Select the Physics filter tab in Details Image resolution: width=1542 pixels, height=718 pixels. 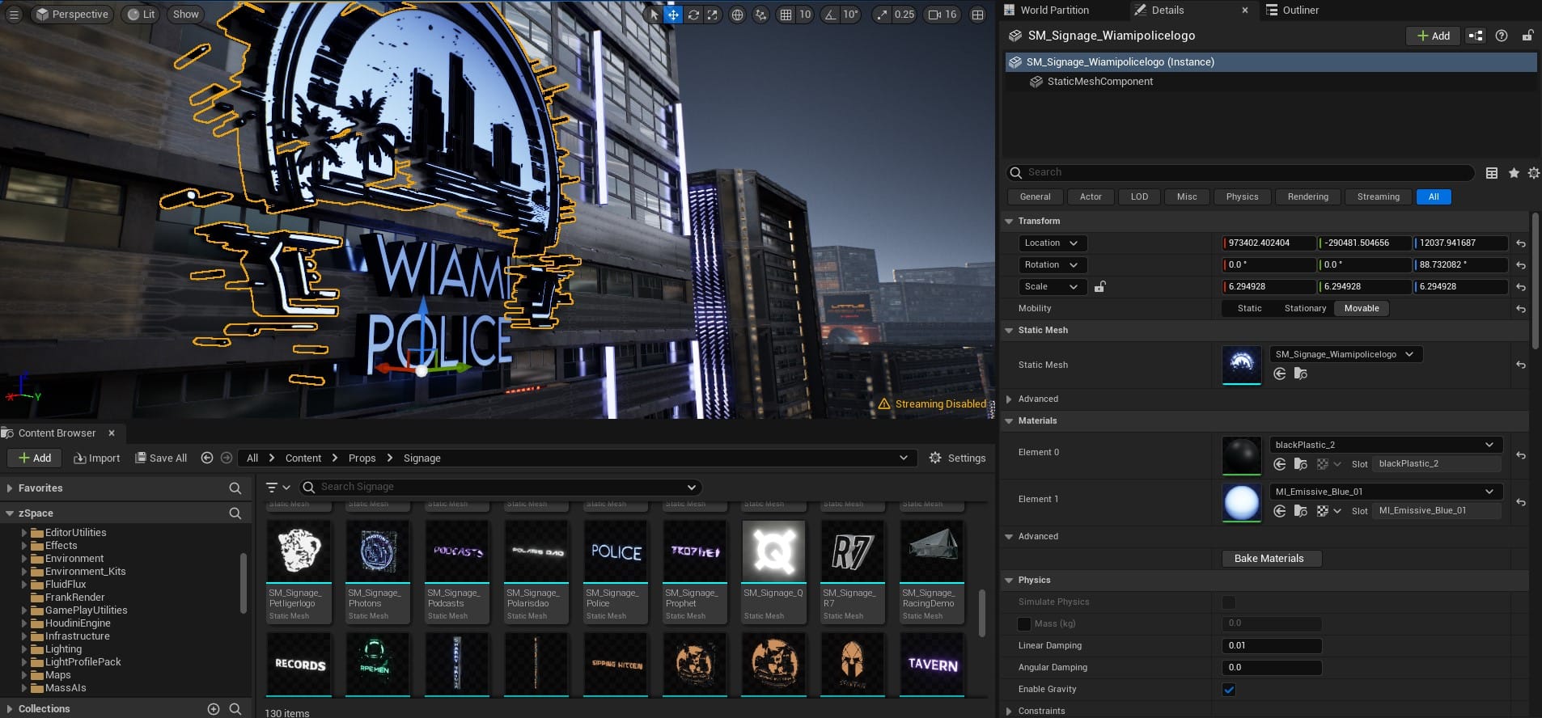coord(1242,196)
